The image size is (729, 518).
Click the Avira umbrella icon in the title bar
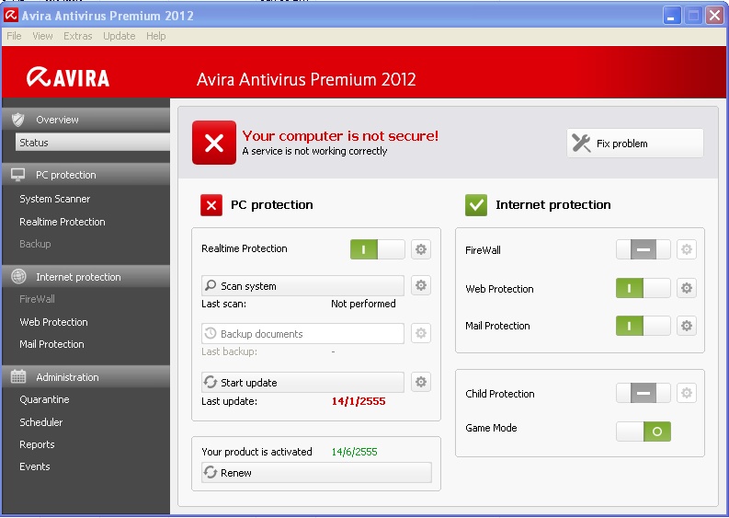[11, 16]
